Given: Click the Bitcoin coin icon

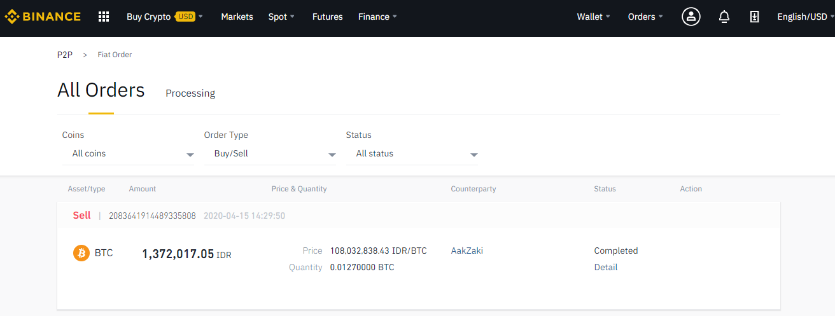Looking at the screenshot, I should tap(81, 253).
